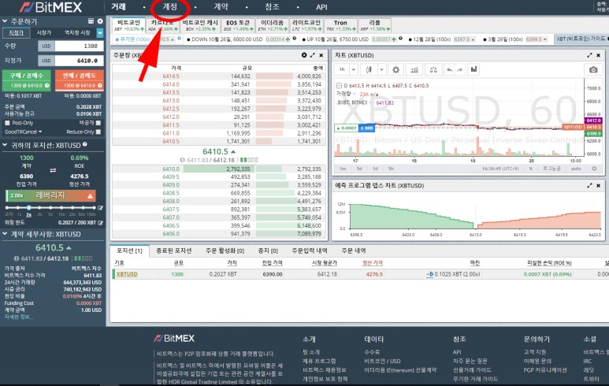Image resolution: width=609 pixels, height=386 pixels.
Task: Open chart properties gear in chart toolbar
Action: 395,69
